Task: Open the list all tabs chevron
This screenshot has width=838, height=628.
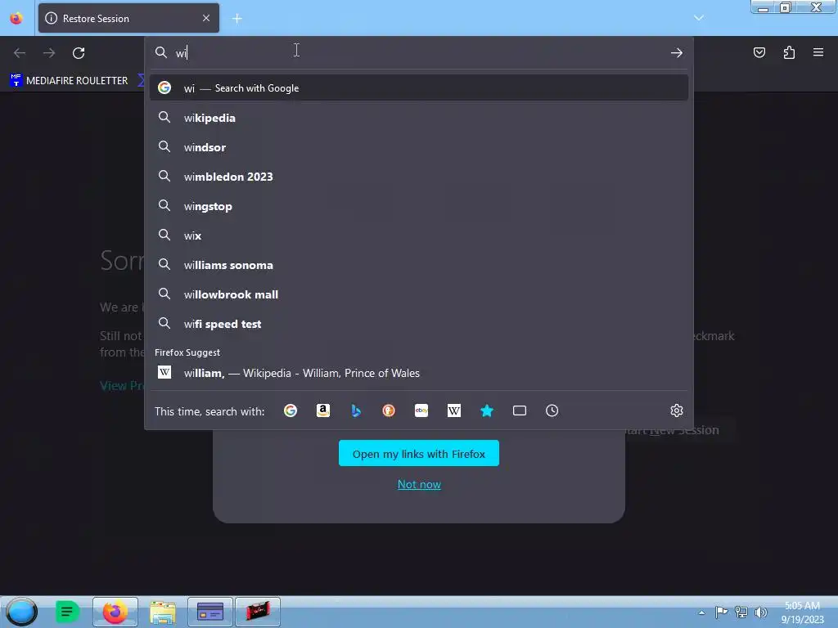Action: click(699, 18)
